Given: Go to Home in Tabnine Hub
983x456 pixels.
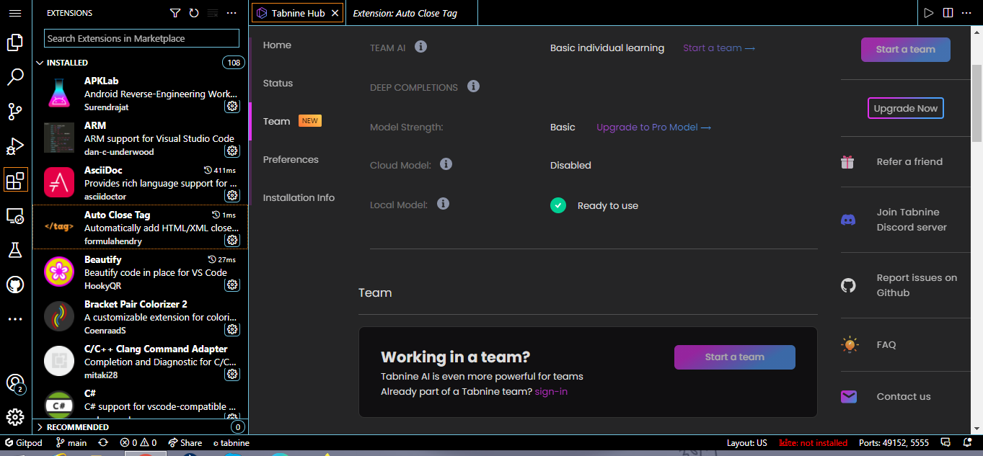Looking at the screenshot, I should point(277,45).
